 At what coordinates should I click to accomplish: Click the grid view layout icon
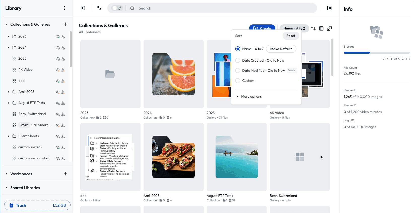[x=321, y=28]
